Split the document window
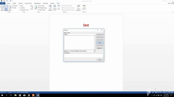This screenshot has width=174, height=97. click(59, 7)
